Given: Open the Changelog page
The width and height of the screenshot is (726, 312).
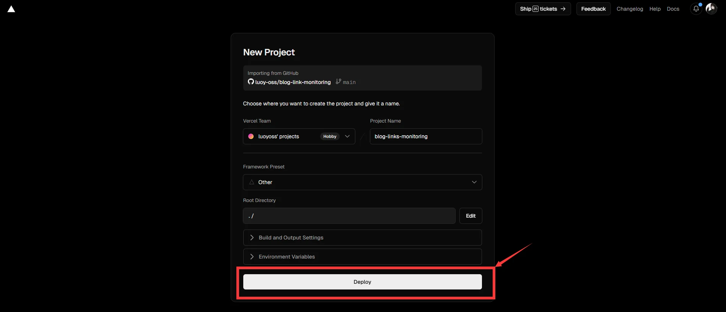Looking at the screenshot, I should 630,9.
